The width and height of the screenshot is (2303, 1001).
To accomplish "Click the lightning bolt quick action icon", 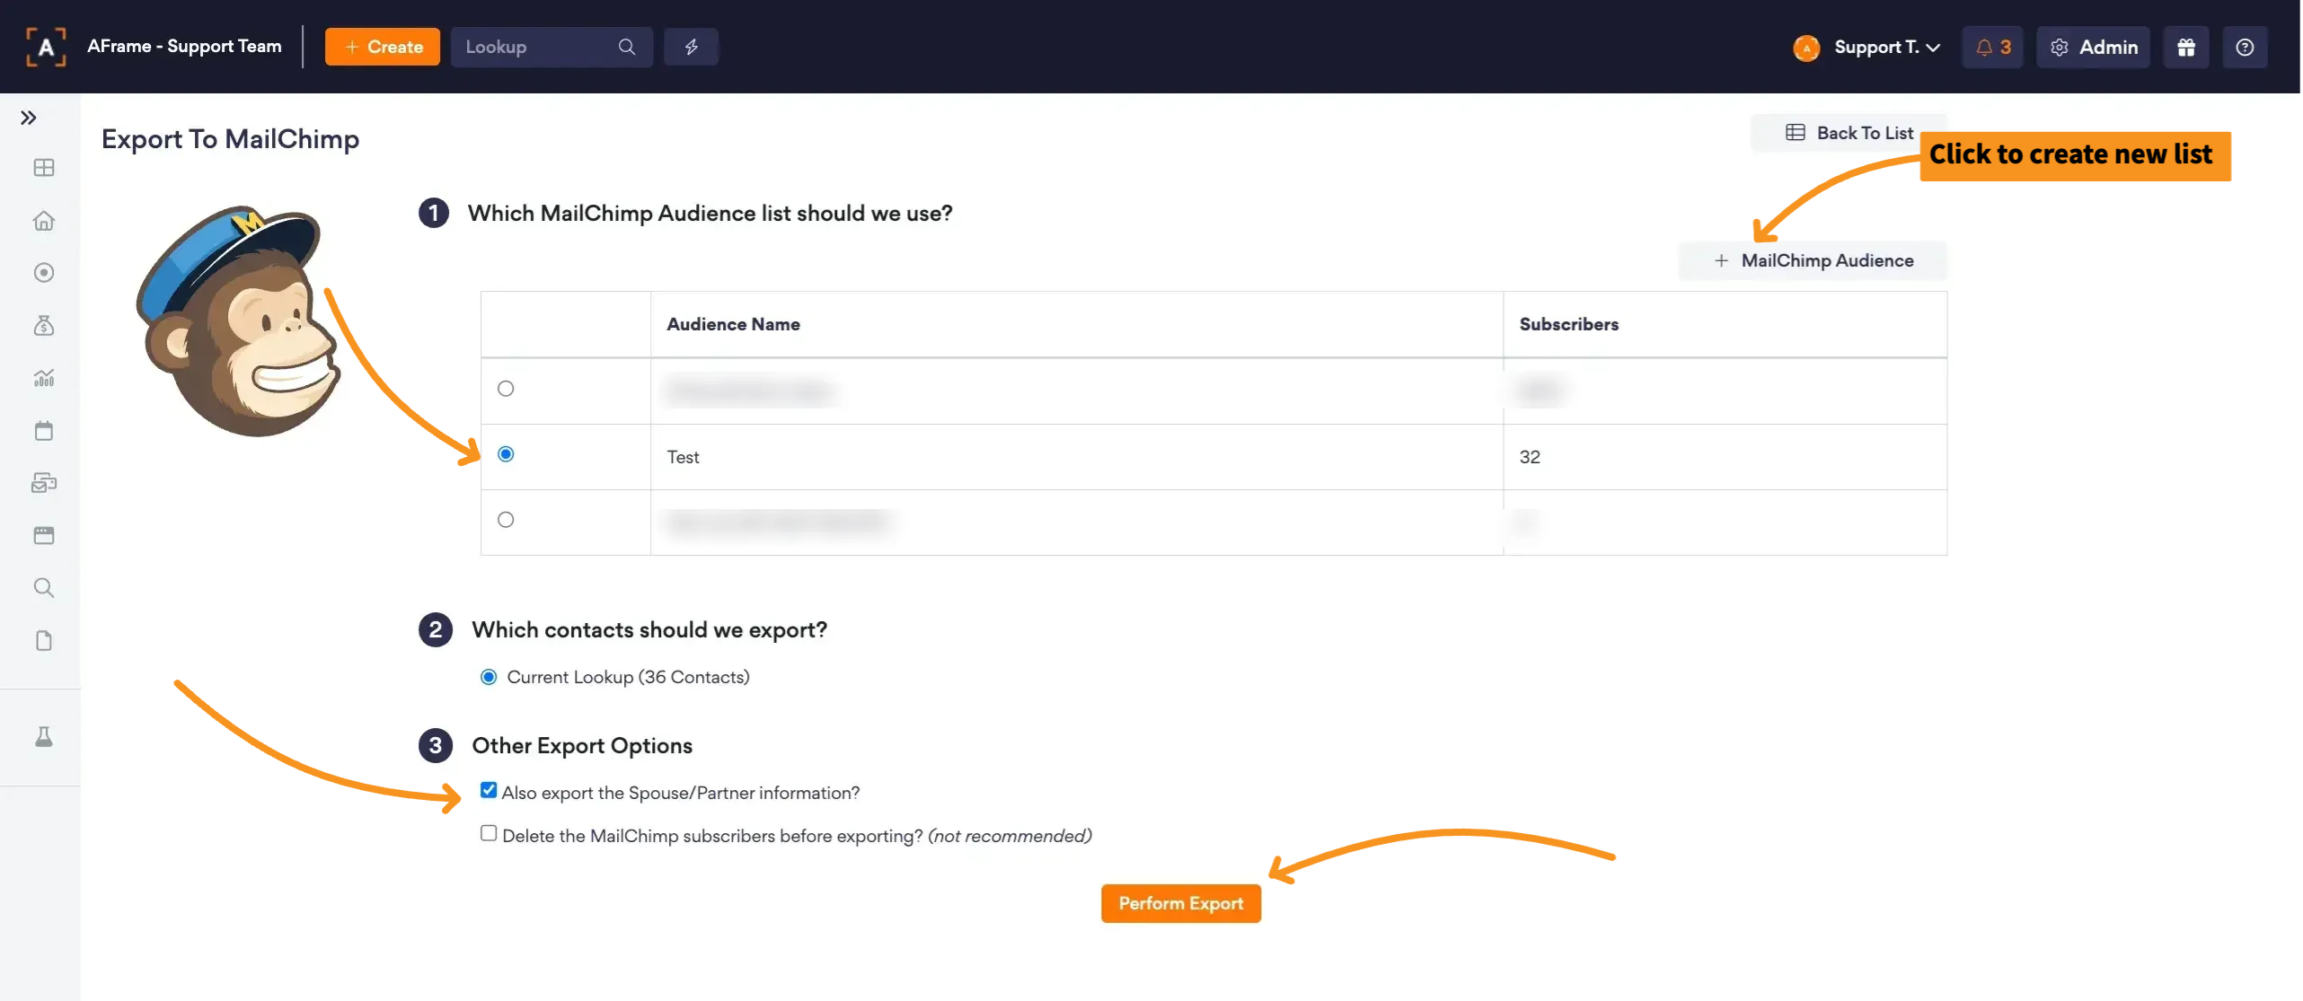I will 691,47.
